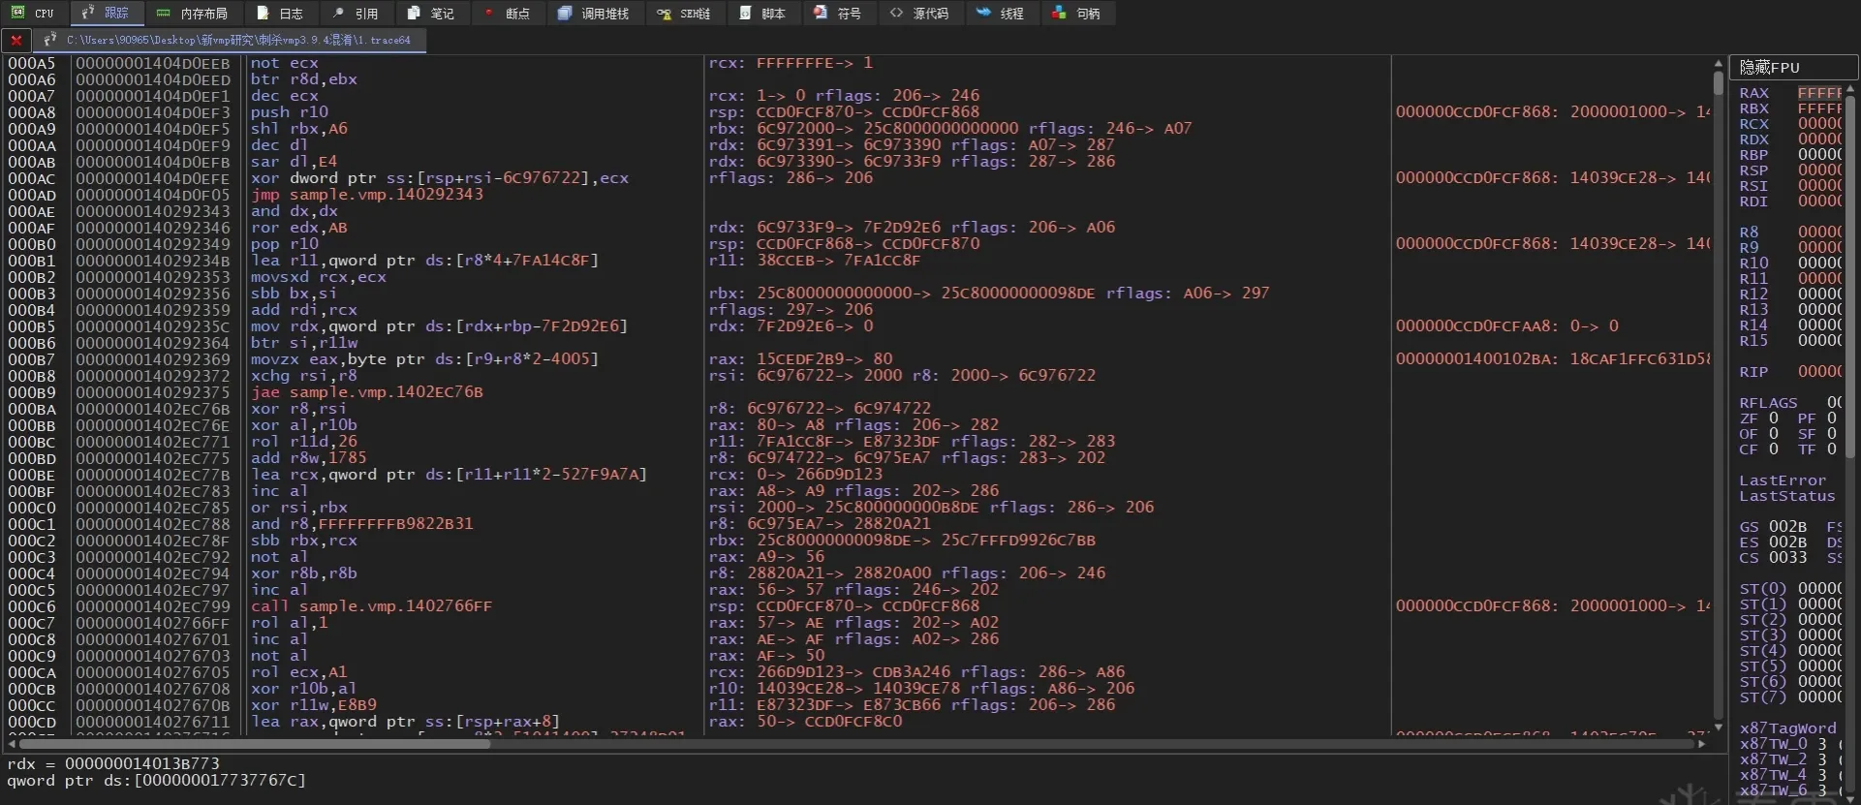
Task: Select trace row index 000A5
Action: point(32,63)
